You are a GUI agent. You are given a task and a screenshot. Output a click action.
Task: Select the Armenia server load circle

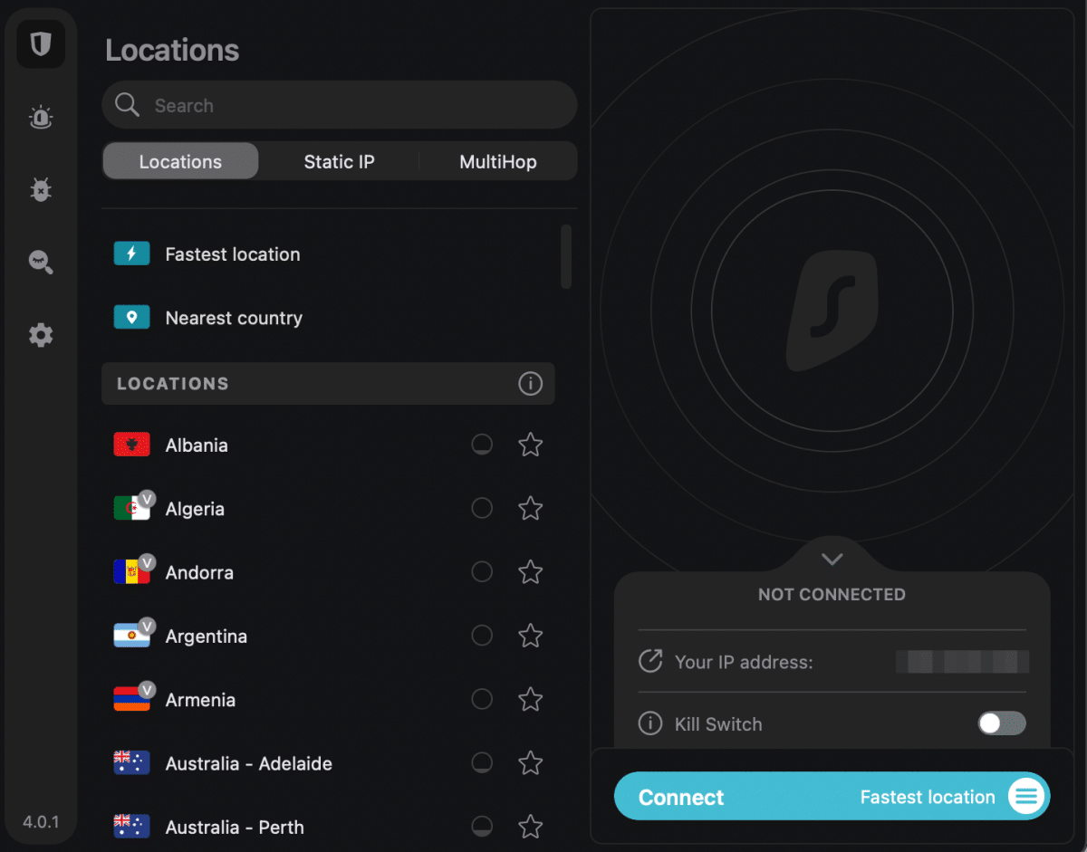coord(482,700)
